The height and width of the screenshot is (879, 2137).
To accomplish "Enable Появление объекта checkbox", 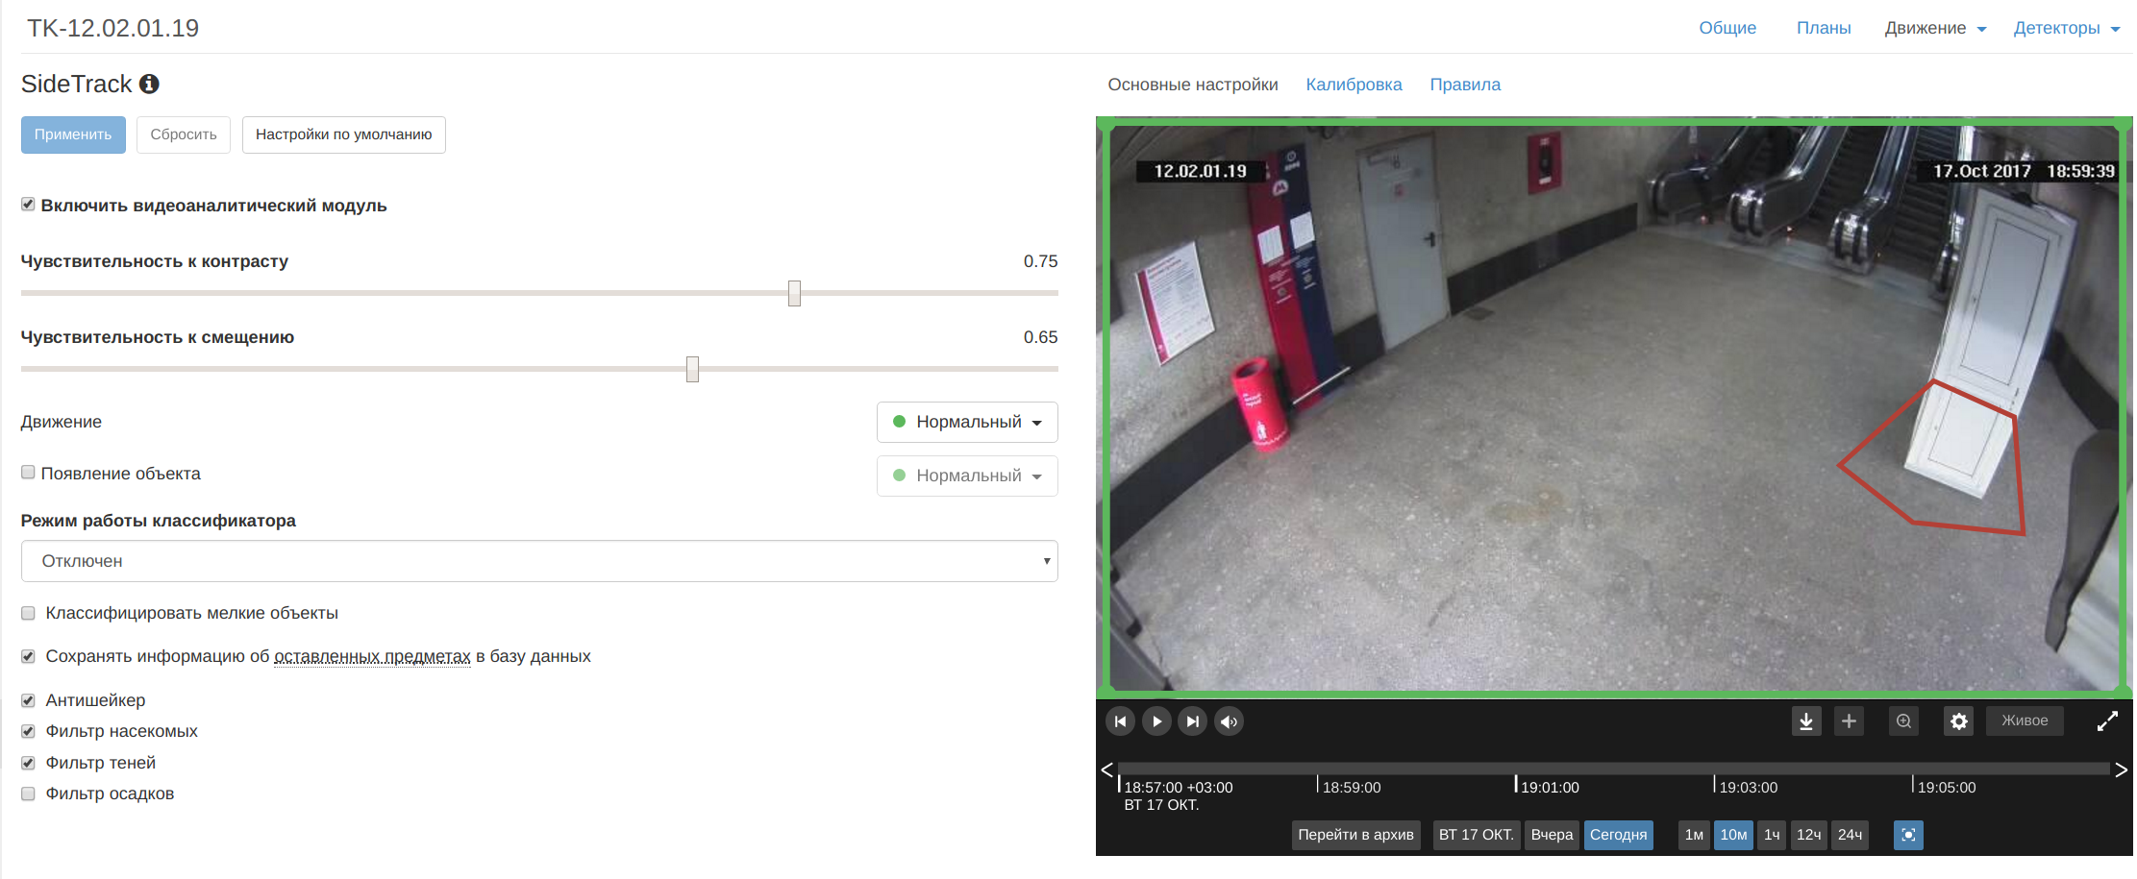I will [28, 473].
